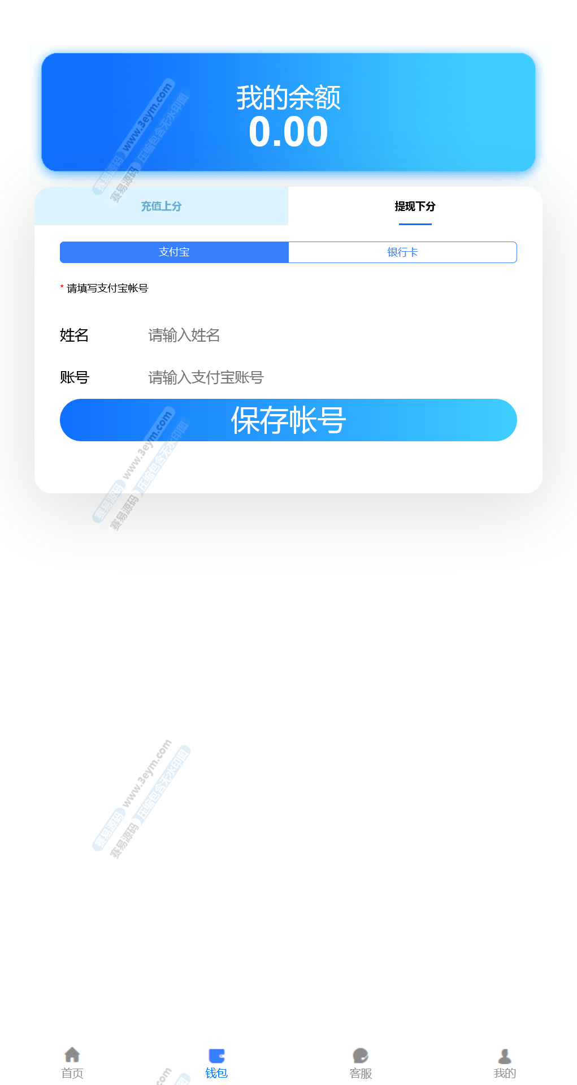This screenshot has width=577, height=1085.
Task: Open the 我的 label in navigation
Action: (505, 1073)
